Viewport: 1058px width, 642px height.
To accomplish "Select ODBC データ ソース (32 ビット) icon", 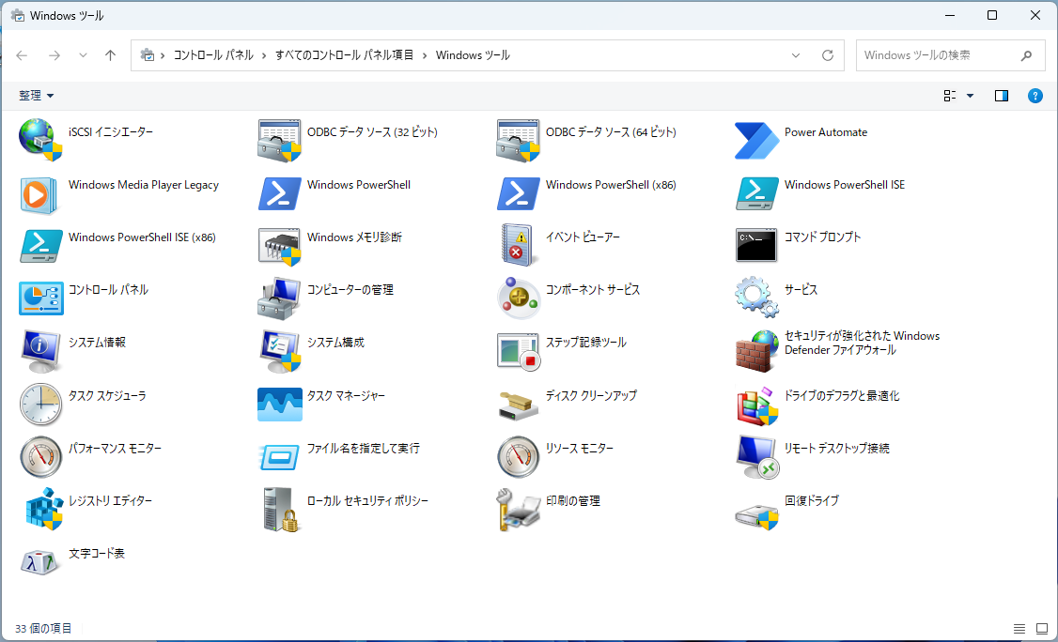I will (279, 140).
